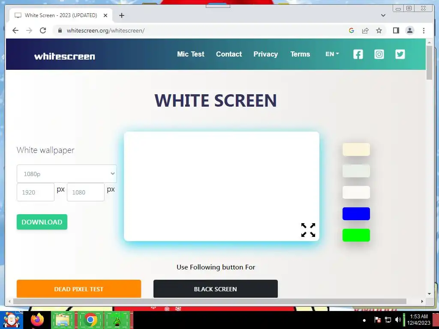439x329 pixels.
Task: Open the Google icon in address bar
Action: (x=352, y=30)
